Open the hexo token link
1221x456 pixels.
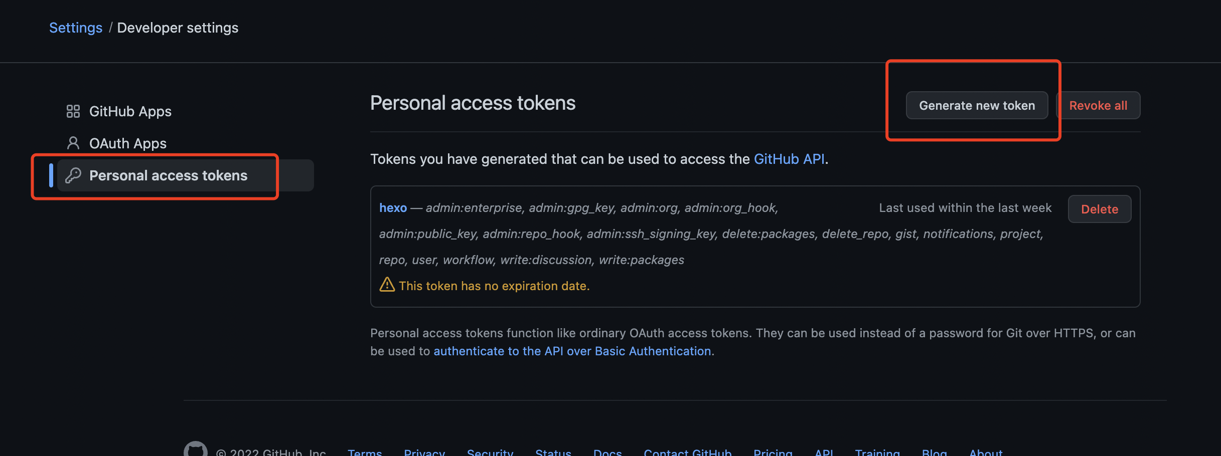tap(393, 207)
